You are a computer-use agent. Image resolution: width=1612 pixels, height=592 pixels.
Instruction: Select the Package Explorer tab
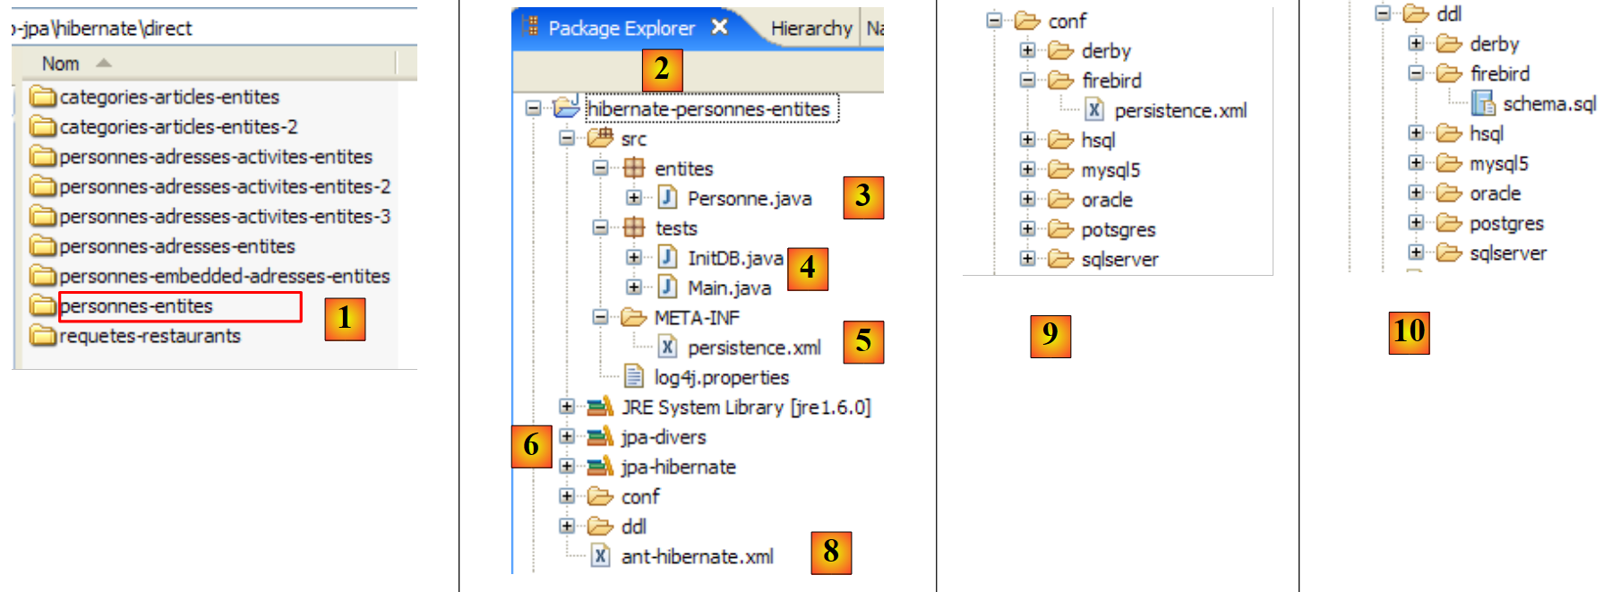pyautogui.click(x=621, y=29)
